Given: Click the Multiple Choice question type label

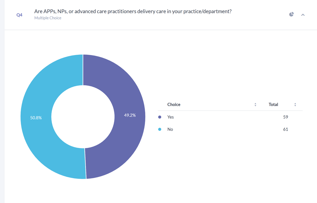Looking at the screenshot, I should (48, 18).
